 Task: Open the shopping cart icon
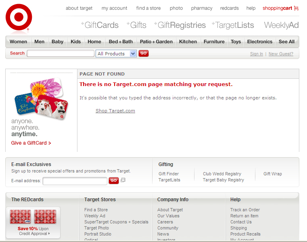coord(297,8)
